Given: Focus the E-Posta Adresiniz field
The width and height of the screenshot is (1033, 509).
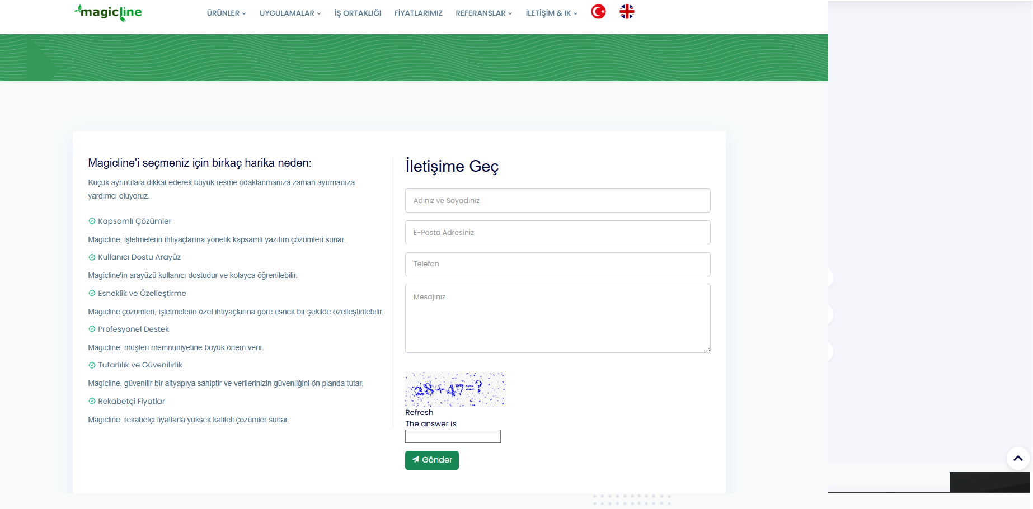Looking at the screenshot, I should (x=558, y=232).
